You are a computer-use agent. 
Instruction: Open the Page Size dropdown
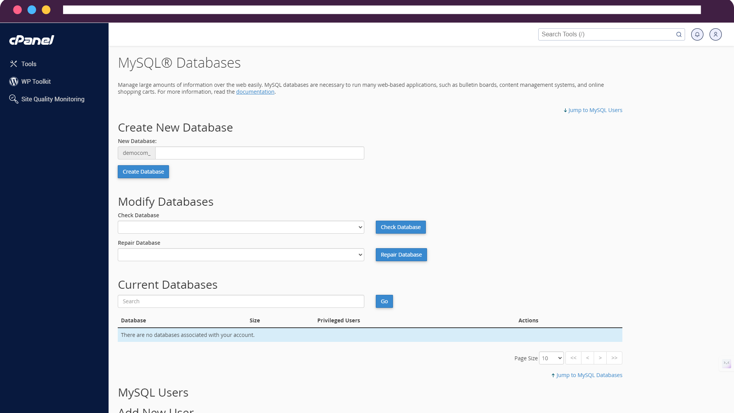pos(551,358)
